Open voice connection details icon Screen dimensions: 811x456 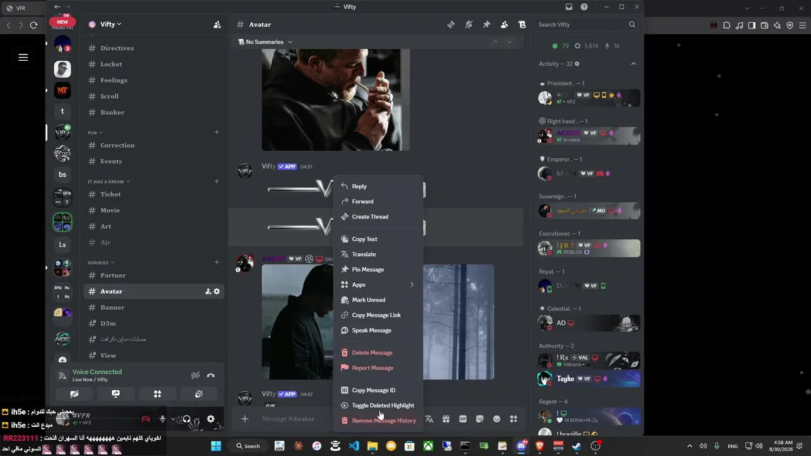click(62, 376)
